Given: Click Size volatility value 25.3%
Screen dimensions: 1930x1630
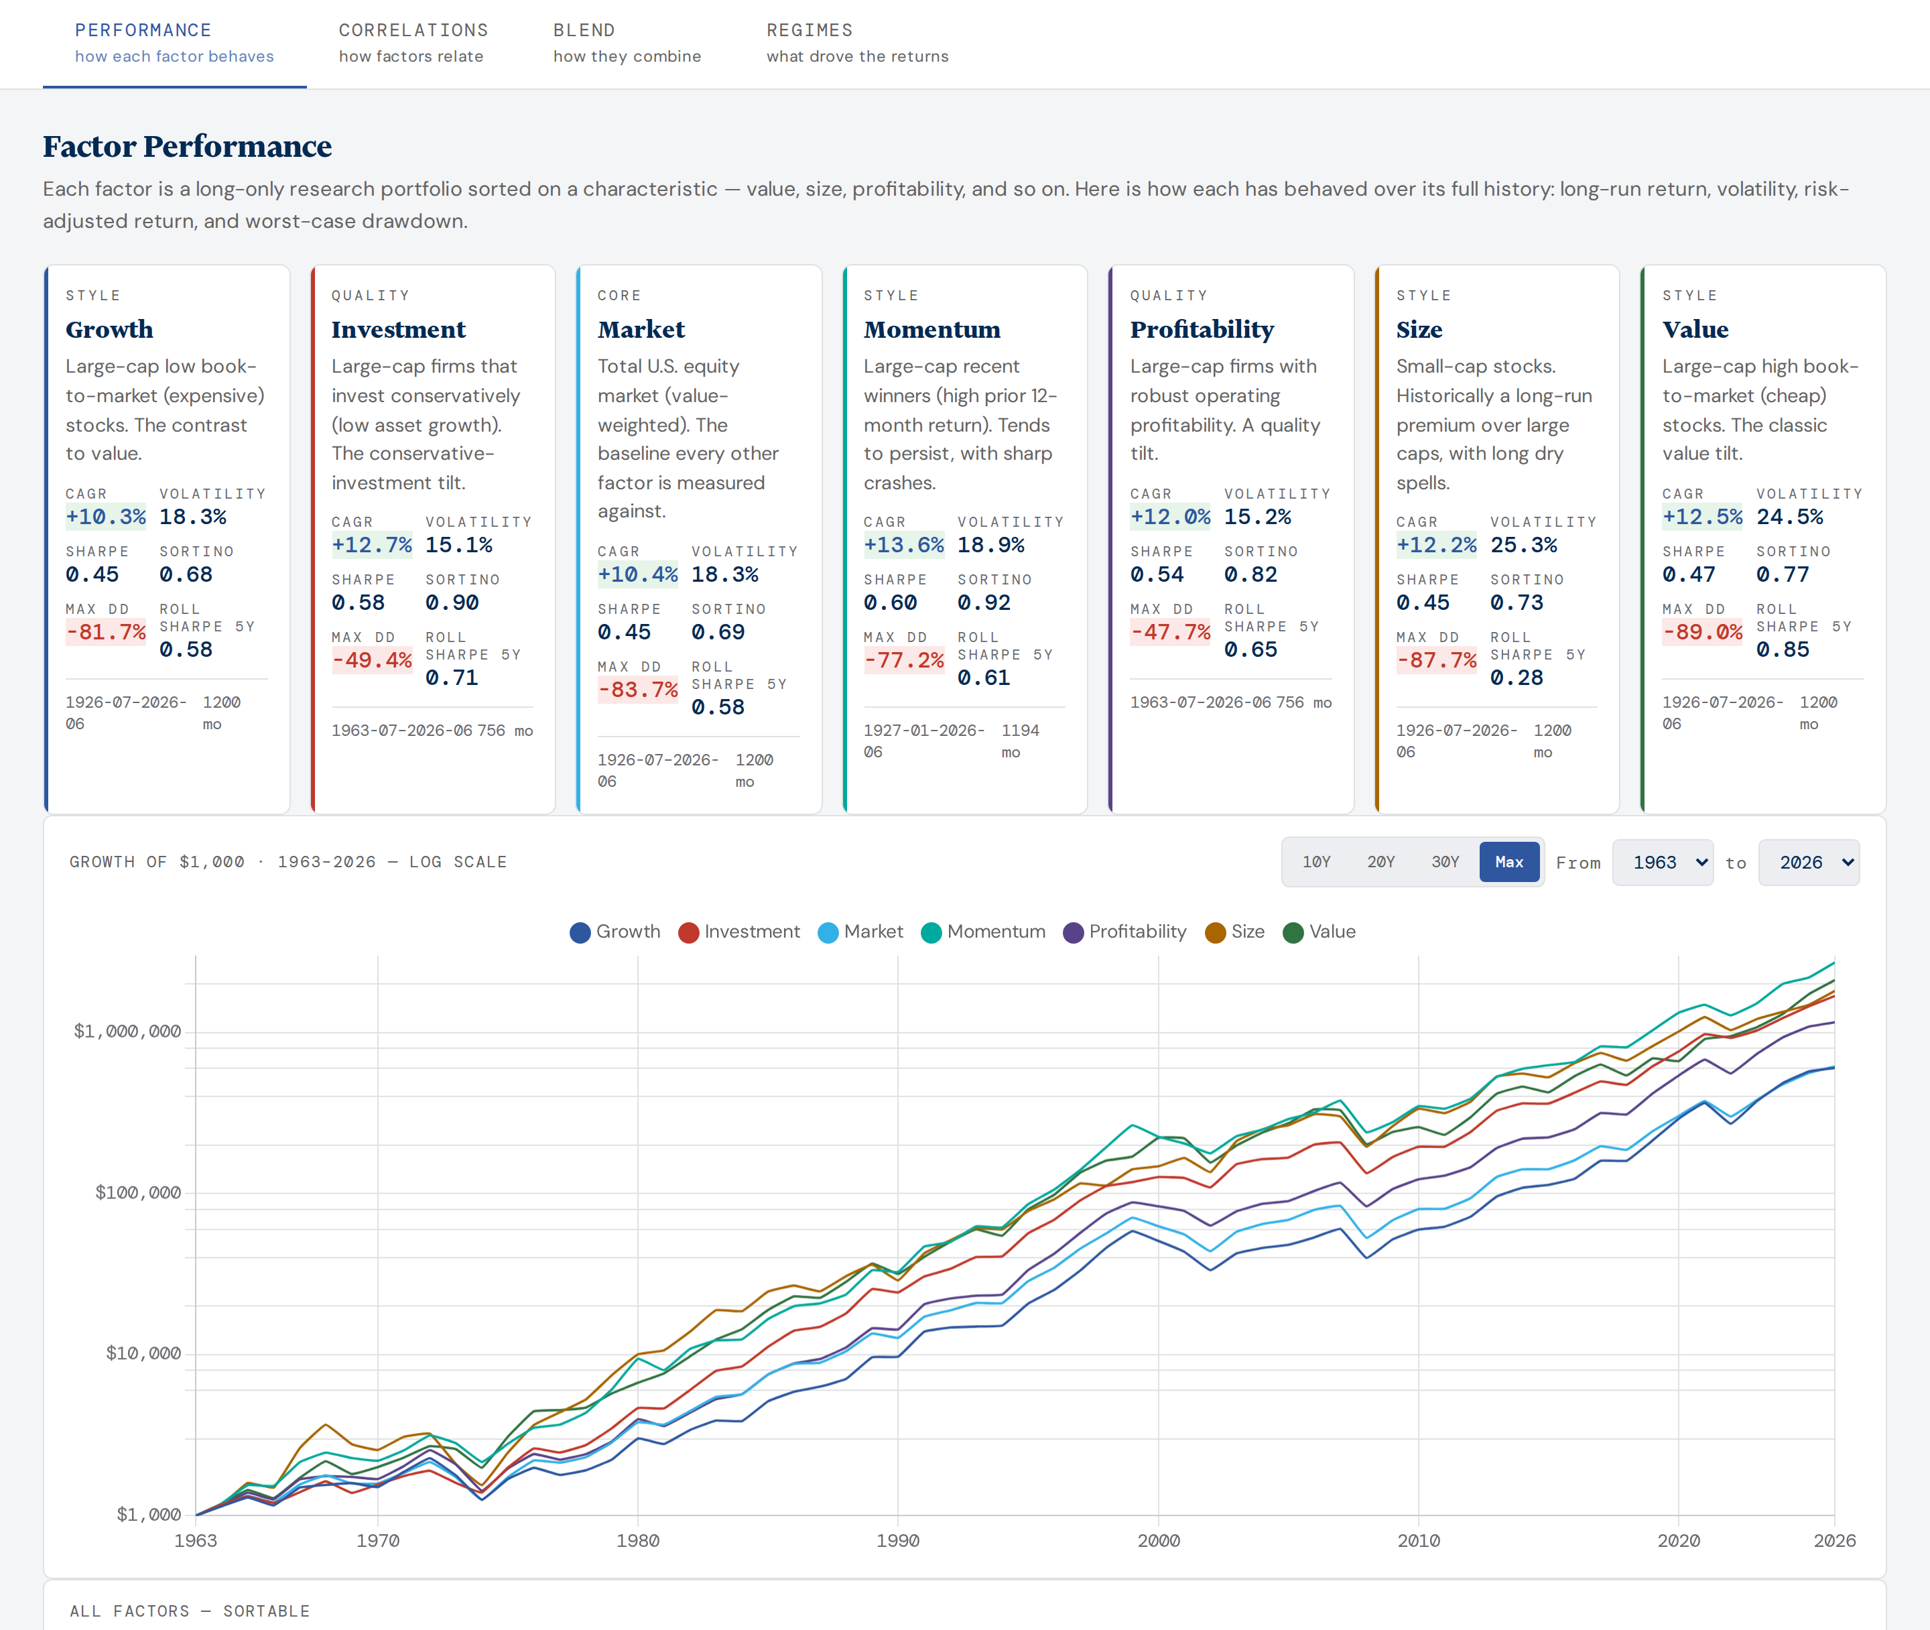Looking at the screenshot, I should point(1525,545).
